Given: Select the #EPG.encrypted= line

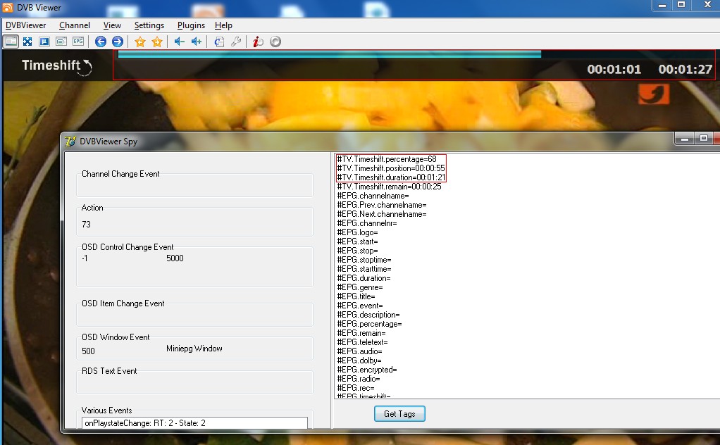Looking at the screenshot, I should coord(367,370).
